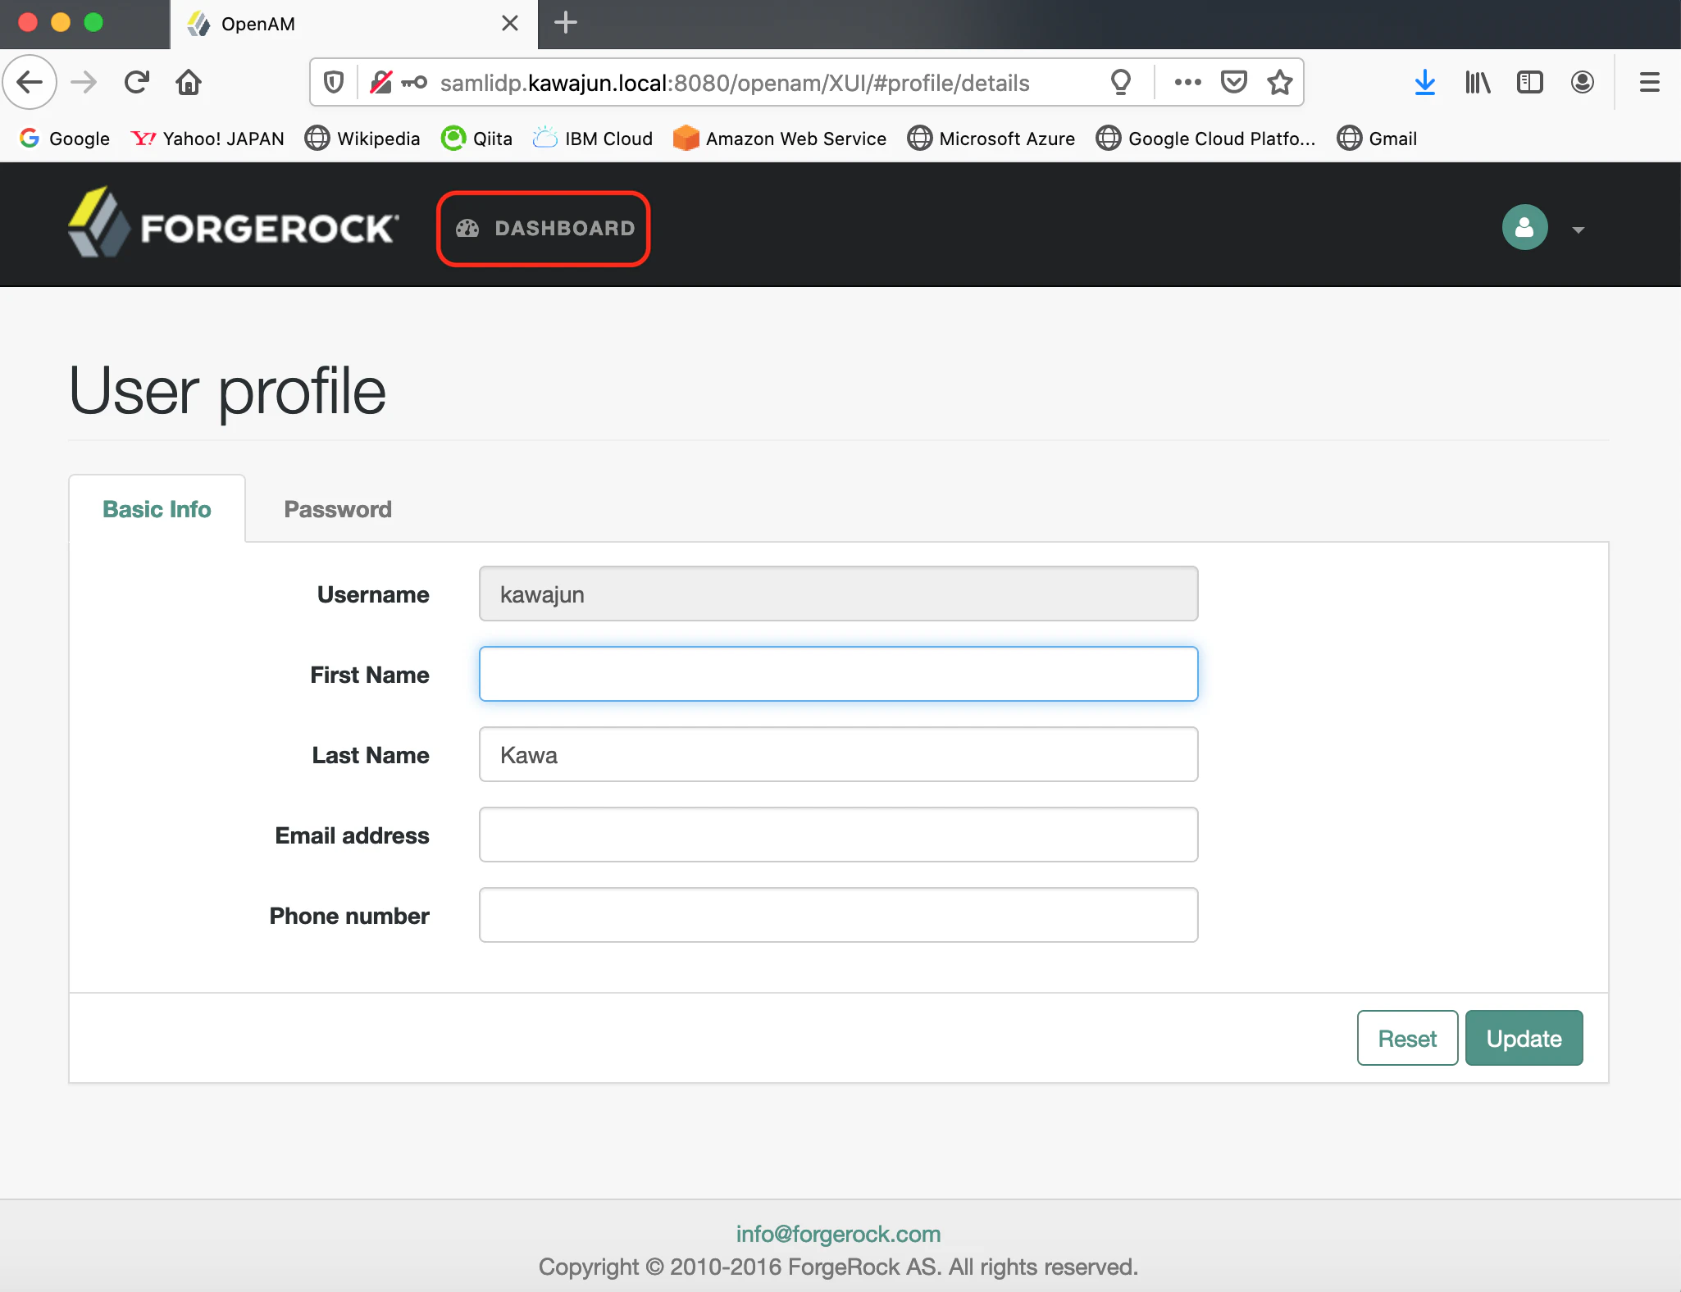This screenshot has height=1292, width=1681.
Task: Open the Amazon Web Service bookmark
Action: coord(780,139)
